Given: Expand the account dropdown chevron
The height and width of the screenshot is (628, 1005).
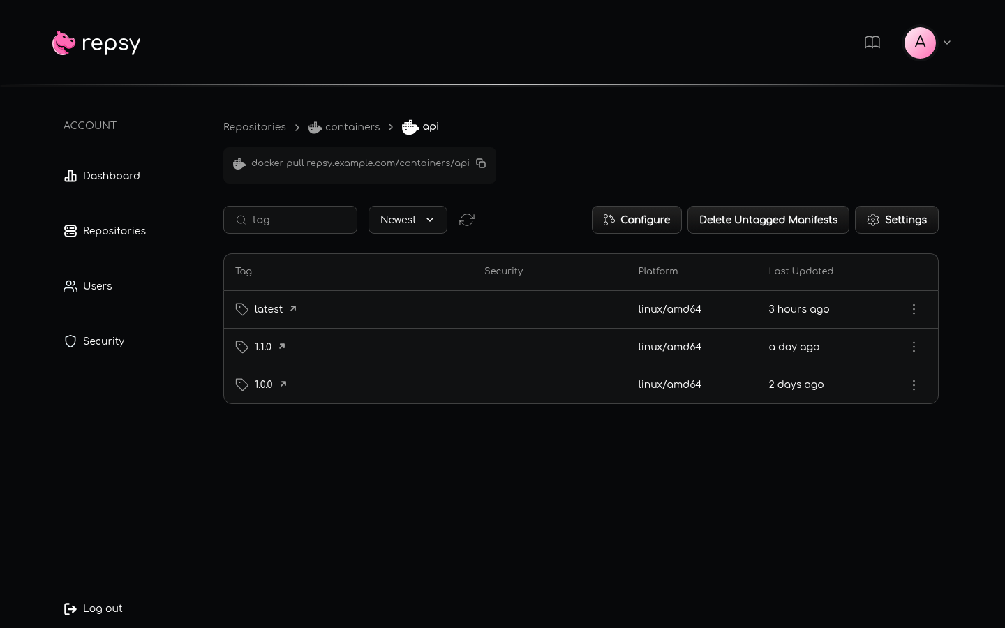Looking at the screenshot, I should 947,43.
